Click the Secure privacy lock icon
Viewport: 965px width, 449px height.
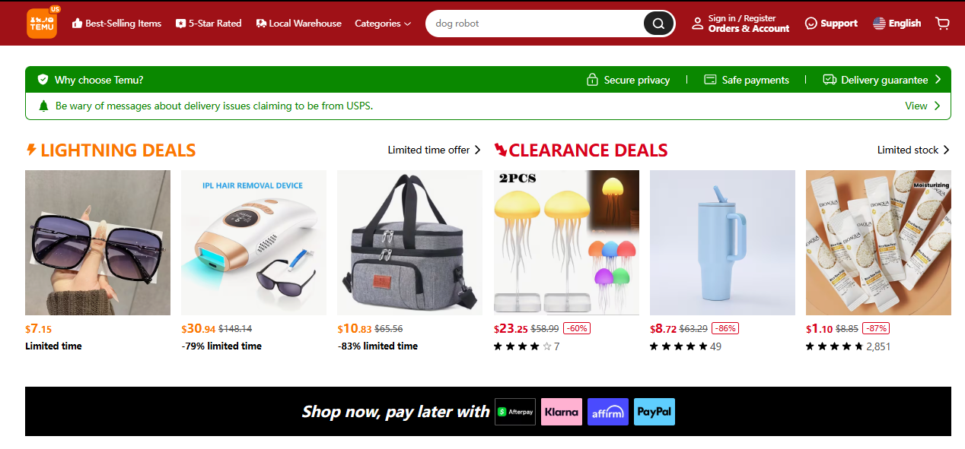(x=592, y=80)
